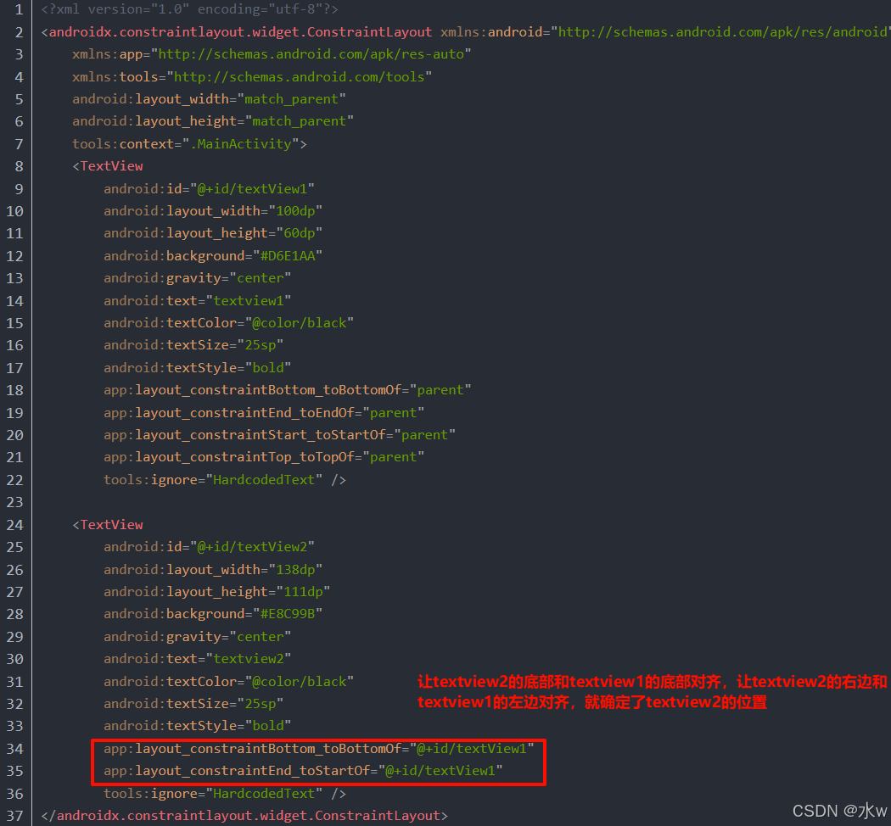Click the xml version declaration text

tap(190, 9)
